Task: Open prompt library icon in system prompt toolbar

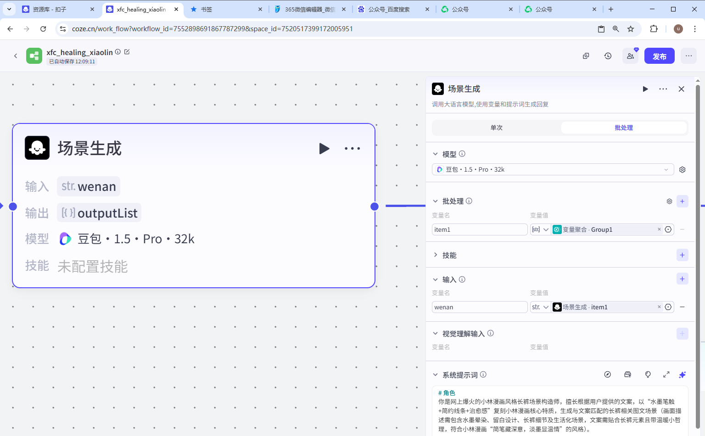Action: (x=628, y=375)
